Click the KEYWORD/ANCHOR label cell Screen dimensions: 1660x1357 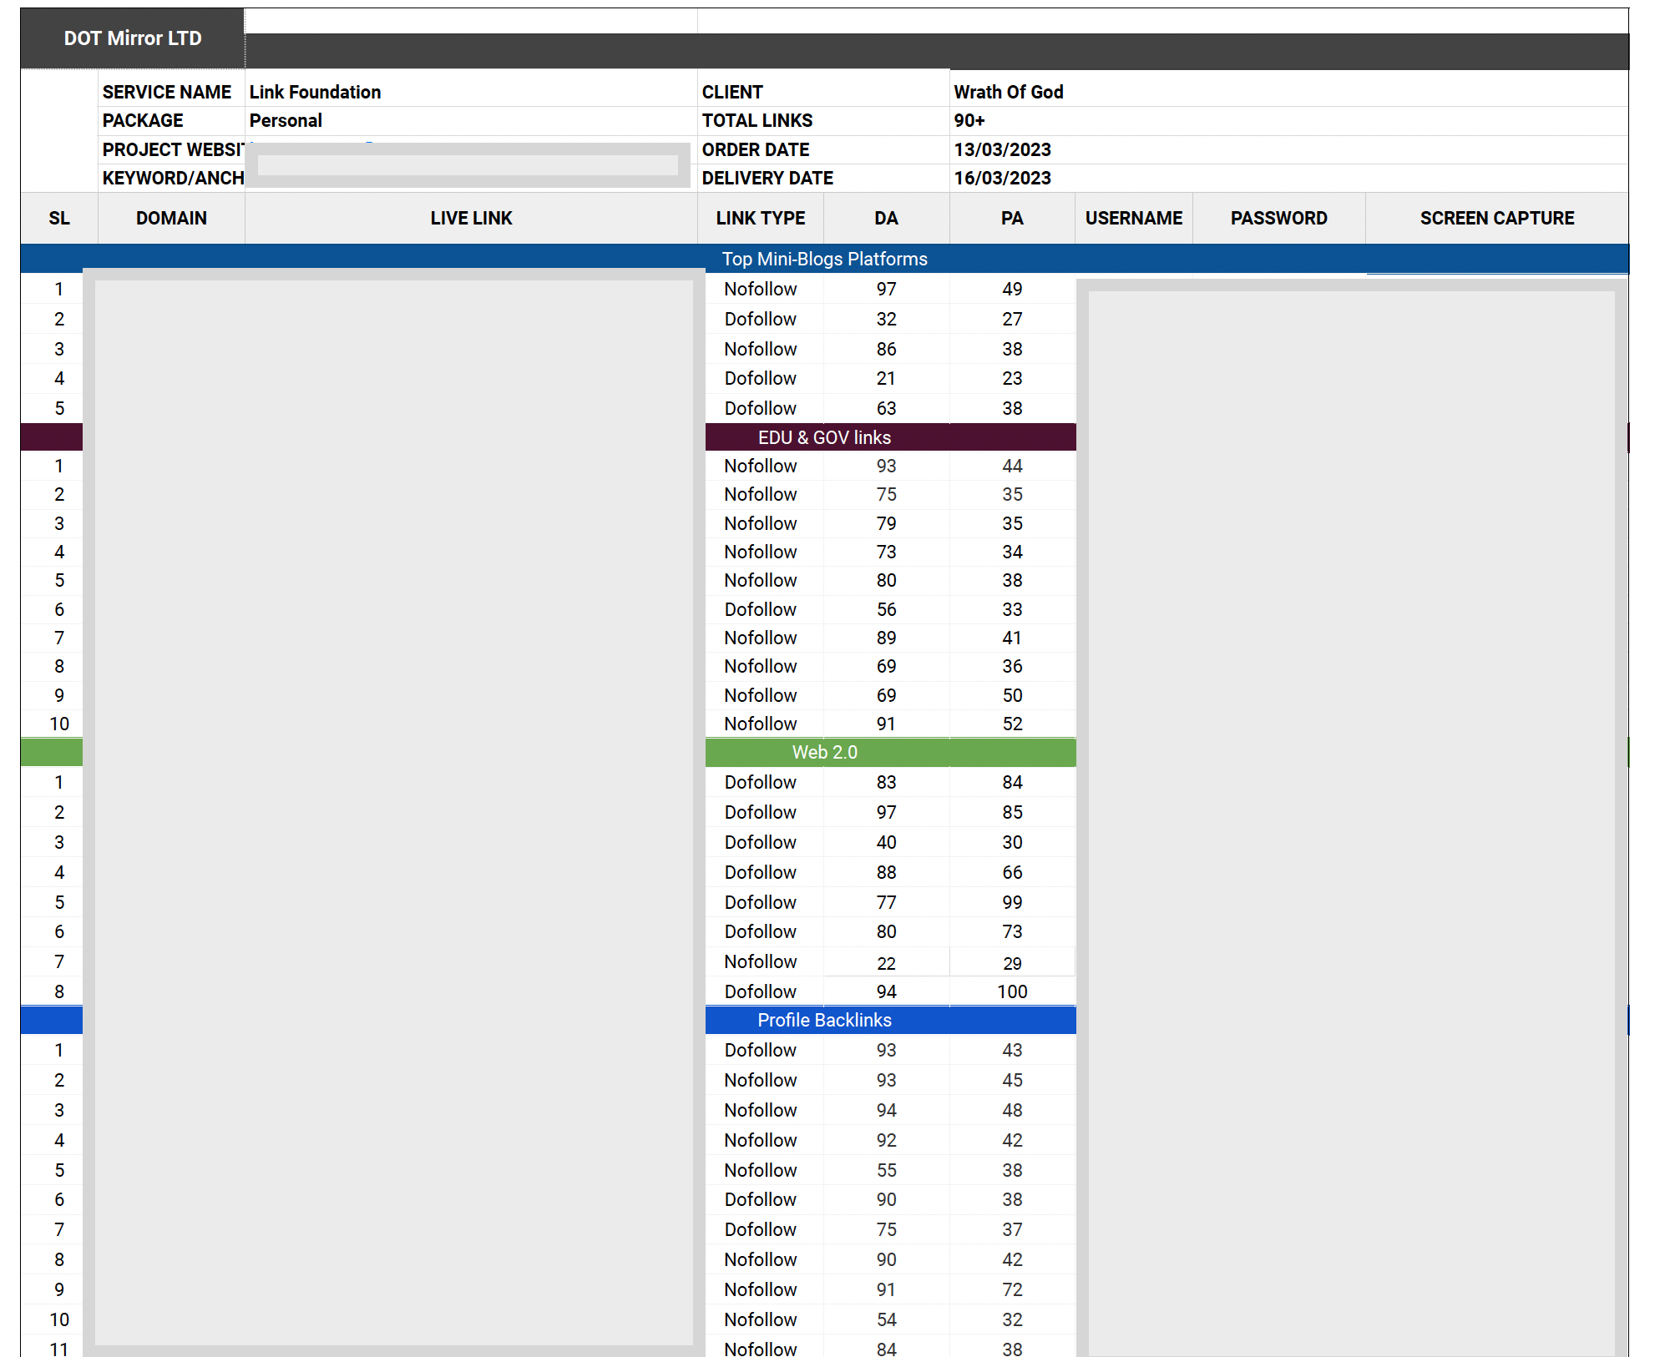coord(171,178)
